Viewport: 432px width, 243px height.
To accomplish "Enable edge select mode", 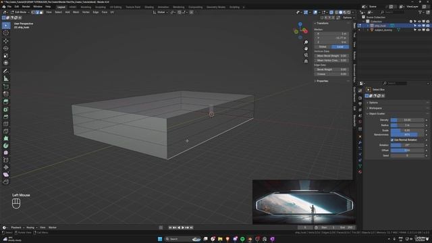I will tap(38, 12).
